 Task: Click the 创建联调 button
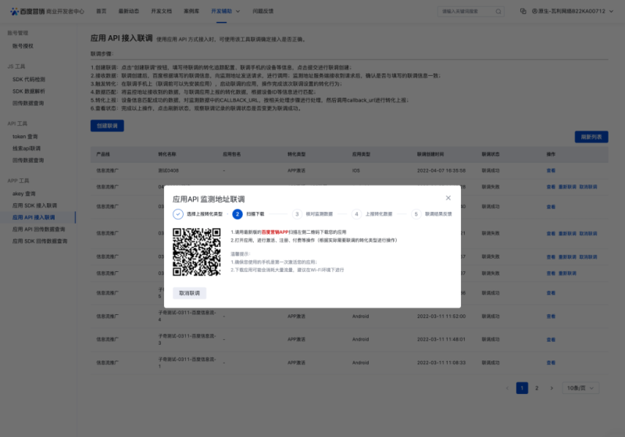click(x=107, y=126)
